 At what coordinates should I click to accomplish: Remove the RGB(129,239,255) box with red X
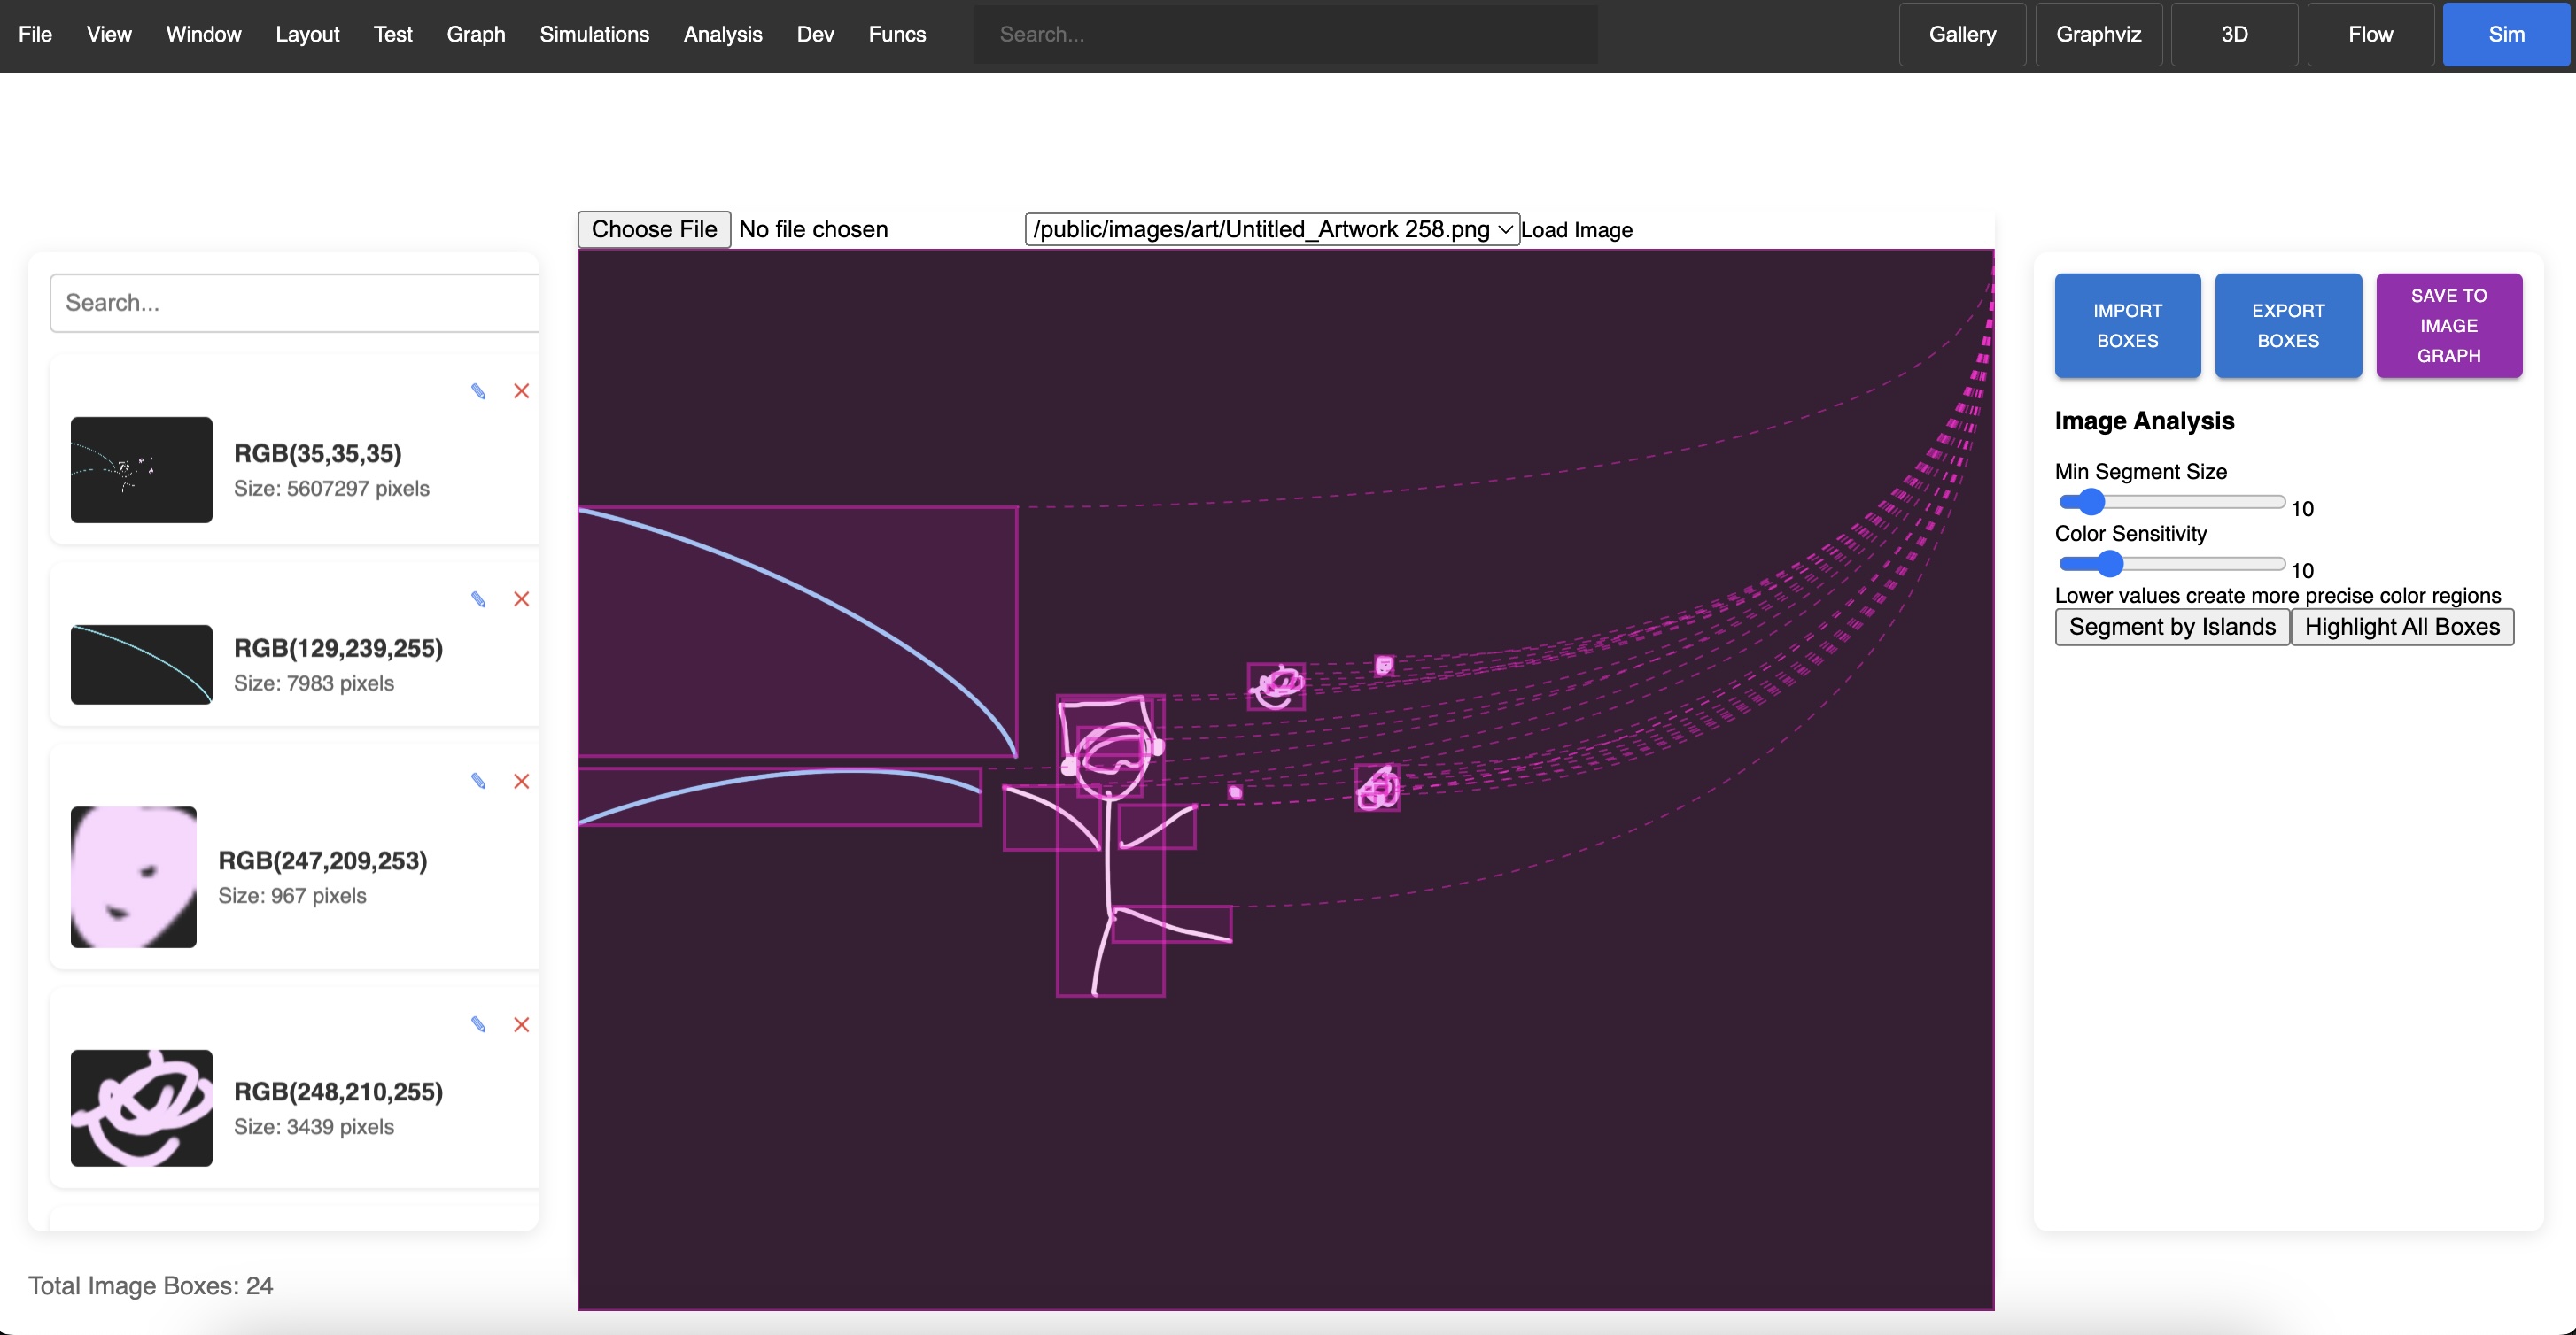click(521, 598)
